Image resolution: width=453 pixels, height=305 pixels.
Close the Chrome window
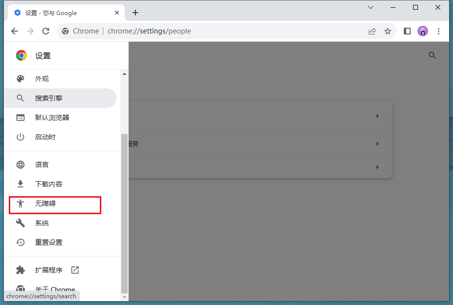(438, 7)
